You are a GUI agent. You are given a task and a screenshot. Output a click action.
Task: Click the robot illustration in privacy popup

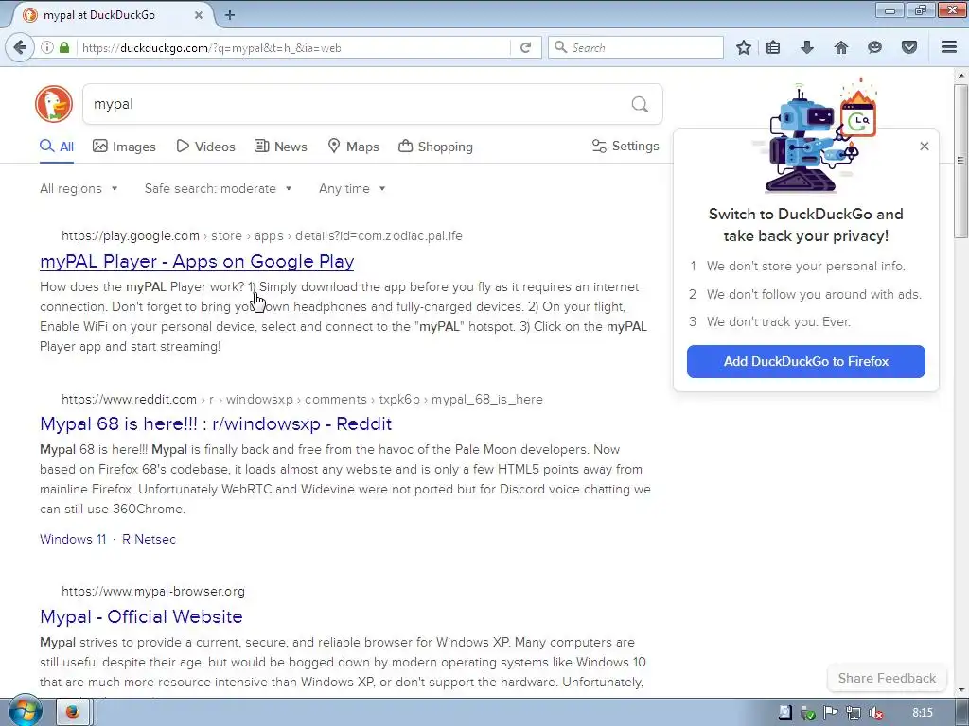815,138
